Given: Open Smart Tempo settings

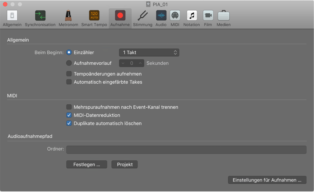Looking at the screenshot, I should [x=94, y=16].
